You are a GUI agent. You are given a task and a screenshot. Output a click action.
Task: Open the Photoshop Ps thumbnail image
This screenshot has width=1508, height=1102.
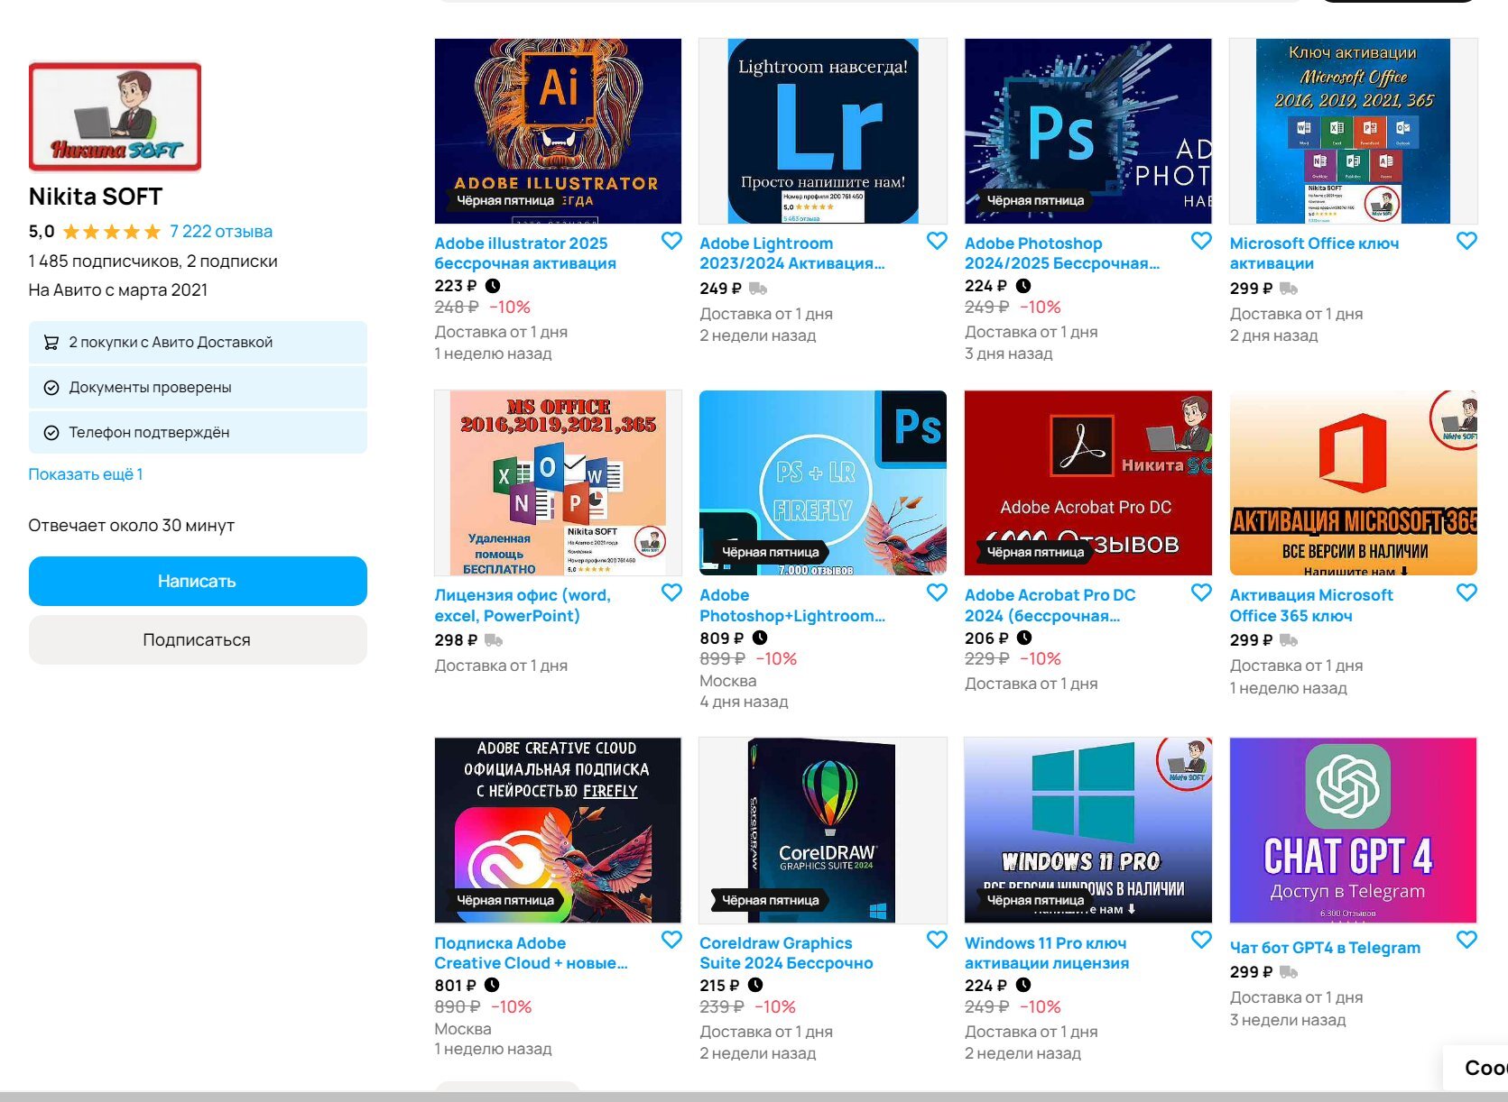1088,131
